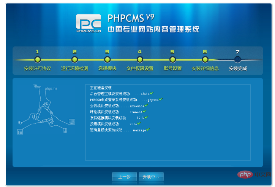The image size is (275, 187).
Task: Click the 正在准备安装 log line
Action: click(x=104, y=88)
